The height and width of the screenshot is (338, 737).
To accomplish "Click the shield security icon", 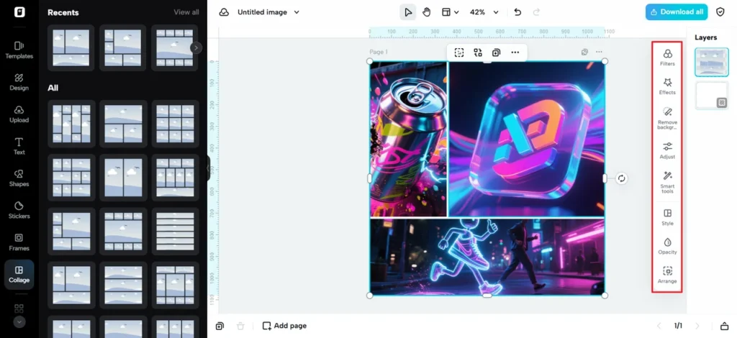I will pos(720,12).
